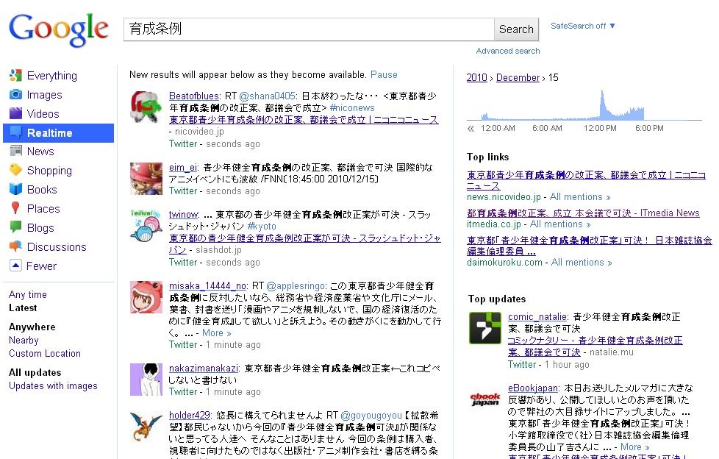719x459 pixels.
Task: Select News search category
Action: 40,152
